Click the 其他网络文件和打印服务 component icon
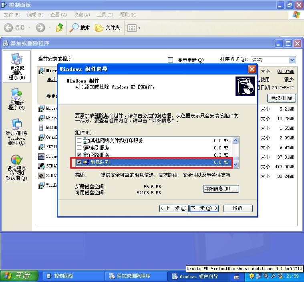This screenshot has height=282, width=304. tap(87, 140)
